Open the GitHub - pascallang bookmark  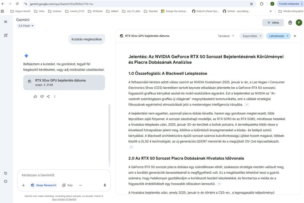[236, 11]
